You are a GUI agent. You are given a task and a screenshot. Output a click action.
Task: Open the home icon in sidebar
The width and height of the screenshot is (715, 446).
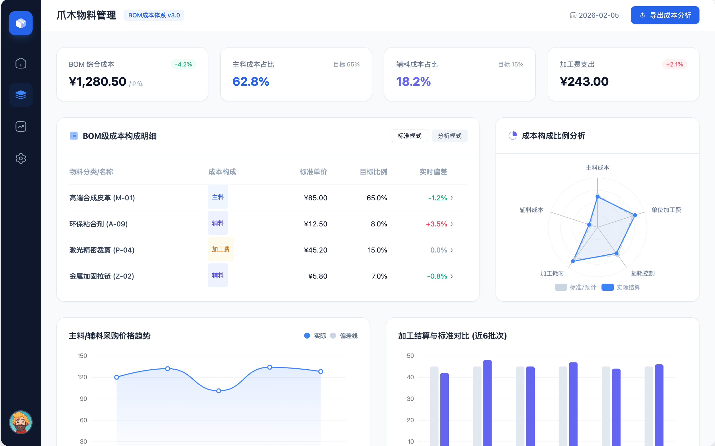(x=21, y=63)
